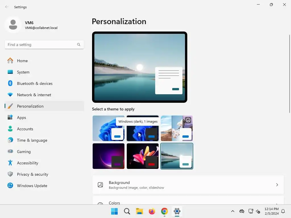Open Background settings chevron

point(277,185)
